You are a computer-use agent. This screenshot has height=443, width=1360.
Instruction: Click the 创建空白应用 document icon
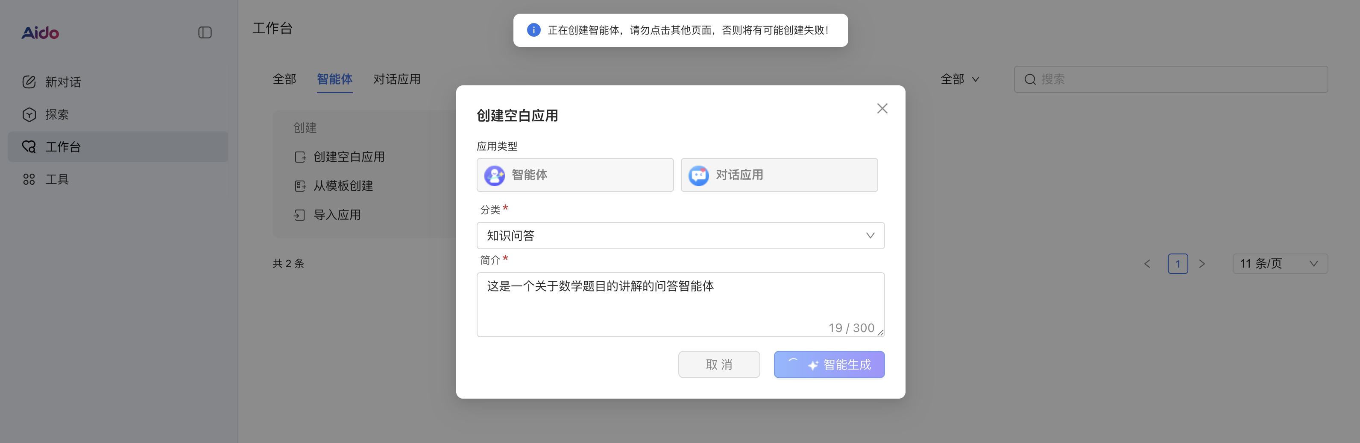(300, 157)
